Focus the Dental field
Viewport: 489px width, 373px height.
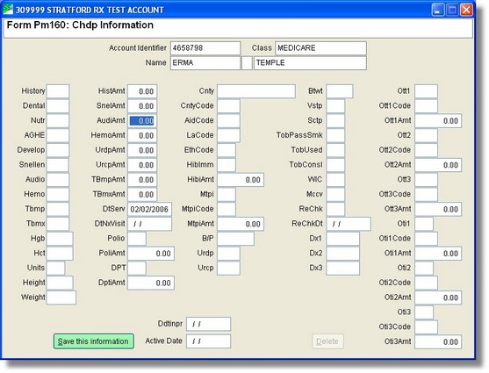[x=58, y=105]
